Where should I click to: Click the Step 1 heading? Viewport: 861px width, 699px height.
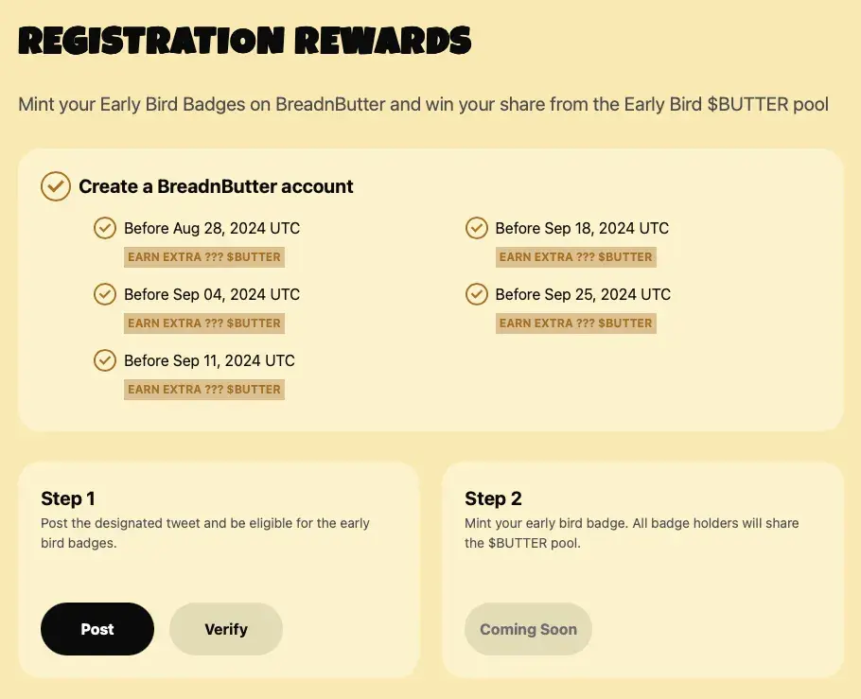68,498
